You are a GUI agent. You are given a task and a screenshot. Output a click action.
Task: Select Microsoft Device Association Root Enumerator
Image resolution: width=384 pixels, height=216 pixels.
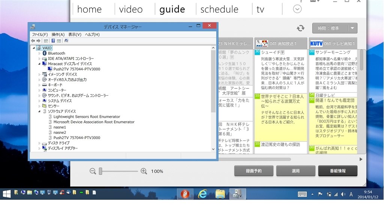click(94, 122)
